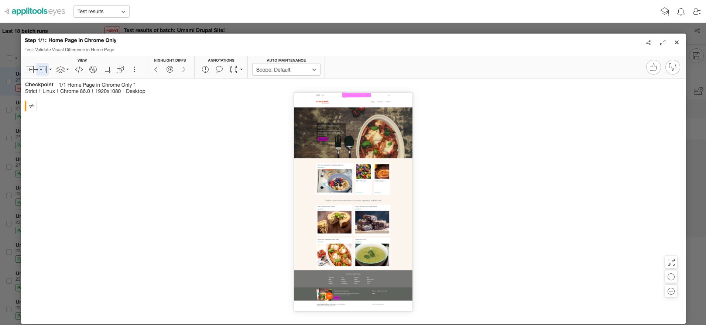Go to the previous highlighted diff
The height and width of the screenshot is (325, 706).
click(x=156, y=69)
